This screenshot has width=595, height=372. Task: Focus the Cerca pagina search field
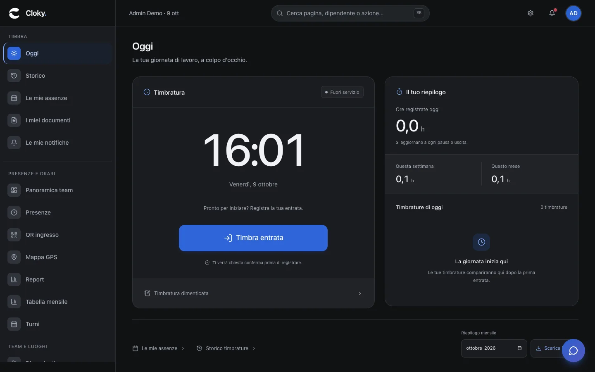click(350, 13)
